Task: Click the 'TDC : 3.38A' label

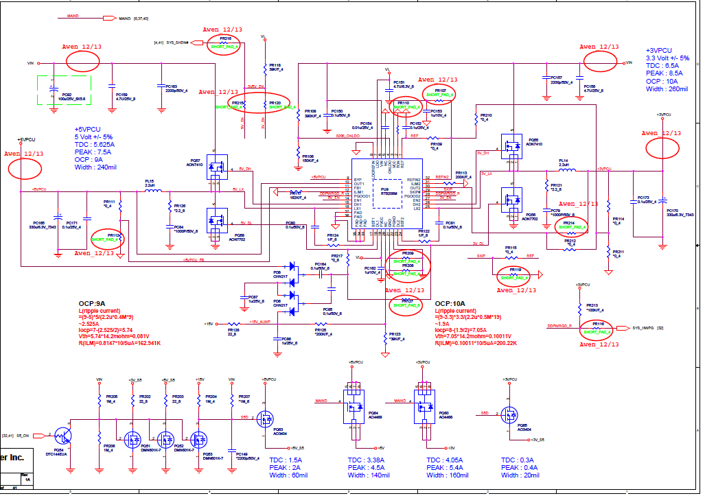Action: click(366, 460)
